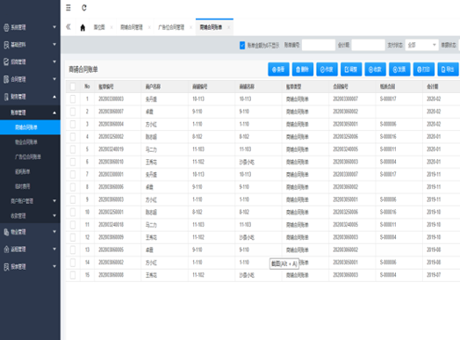Collapse the 账单管理 submenu arrow
Screen dimensions: 460x340
coord(54,112)
